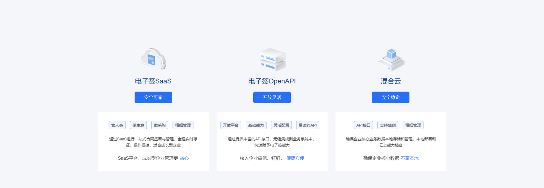Select the 管人事 tag
Image resolution: width=544 pixels, height=188 pixels.
117,125
